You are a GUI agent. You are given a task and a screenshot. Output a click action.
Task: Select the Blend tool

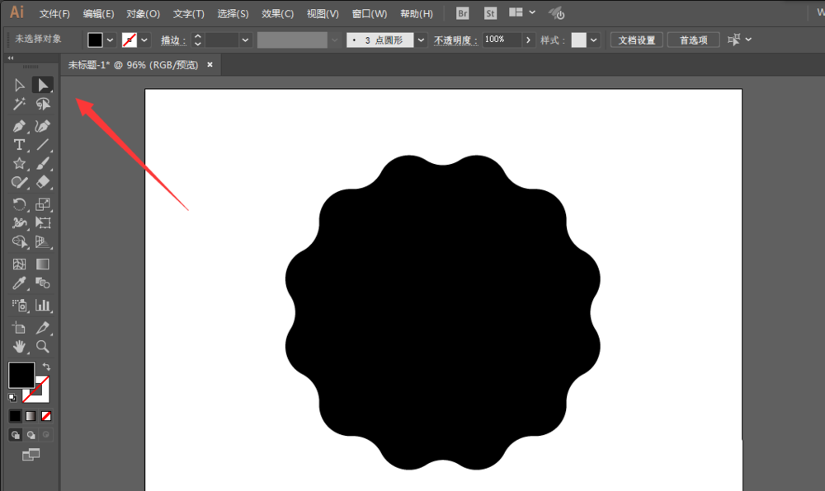click(x=43, y=283)
